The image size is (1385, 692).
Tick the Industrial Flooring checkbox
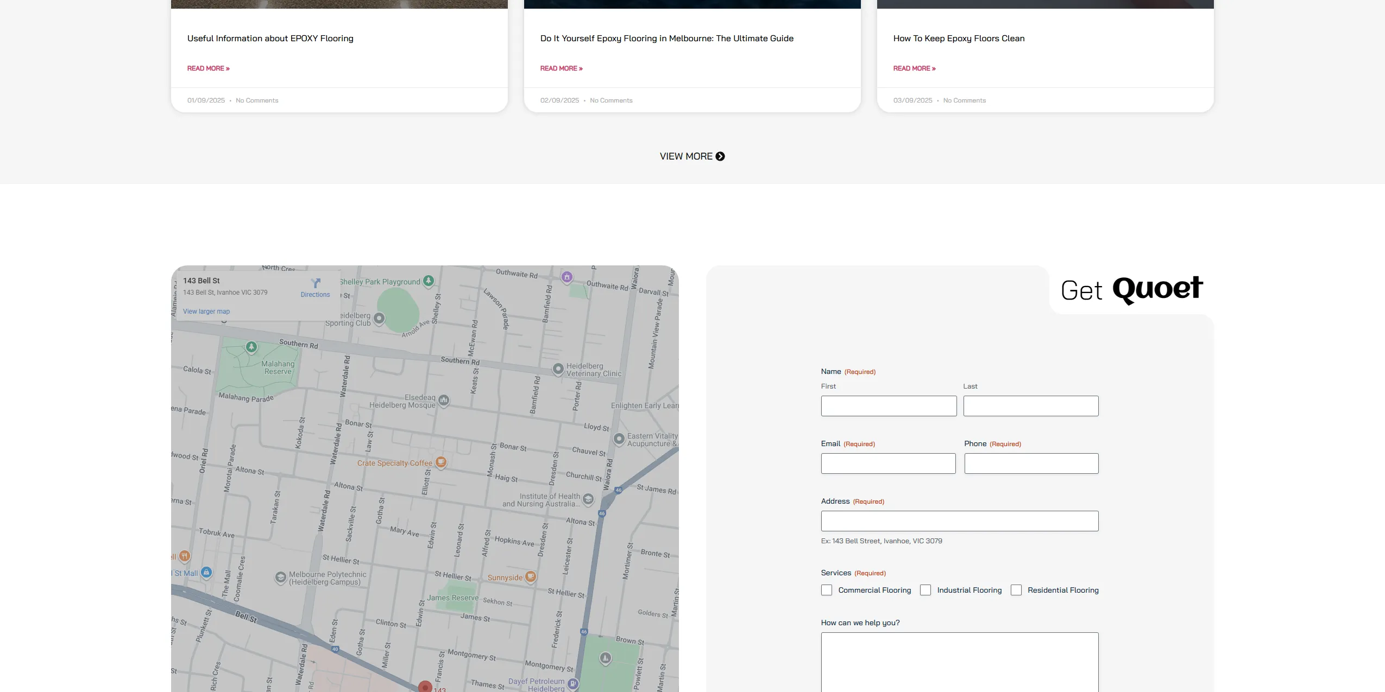(926, 590)
